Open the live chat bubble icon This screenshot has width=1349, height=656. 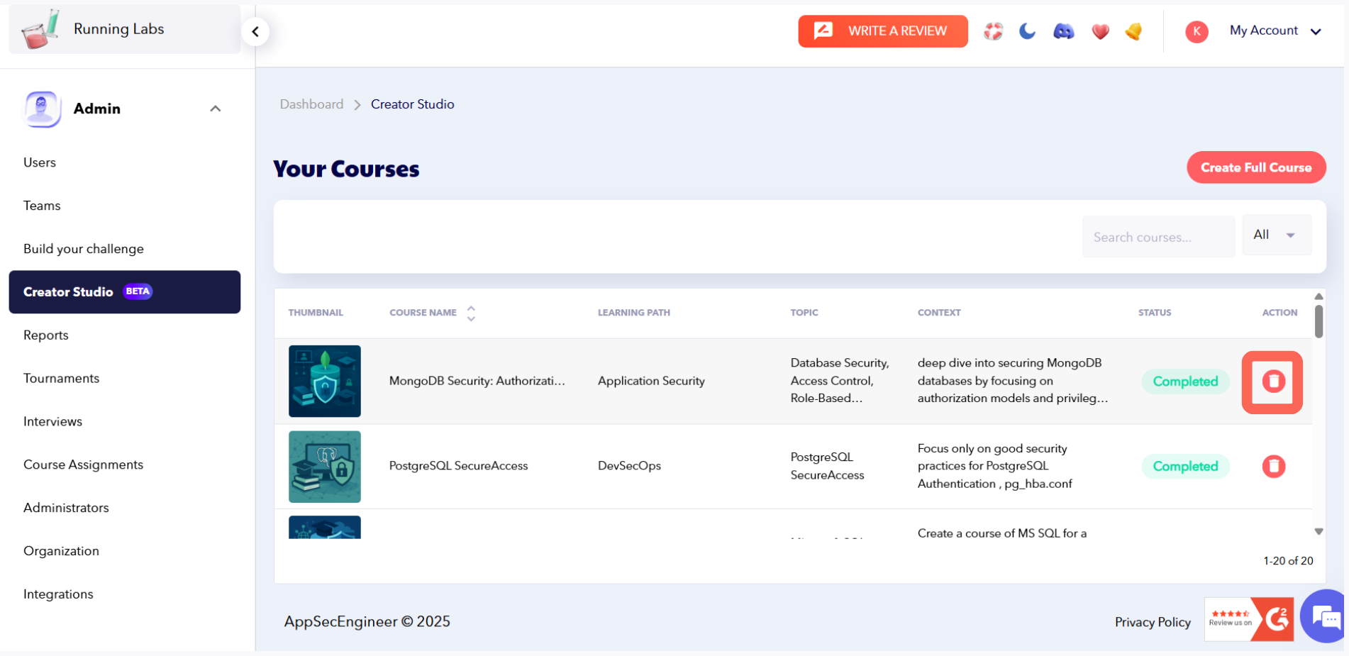coord(1323,616)
